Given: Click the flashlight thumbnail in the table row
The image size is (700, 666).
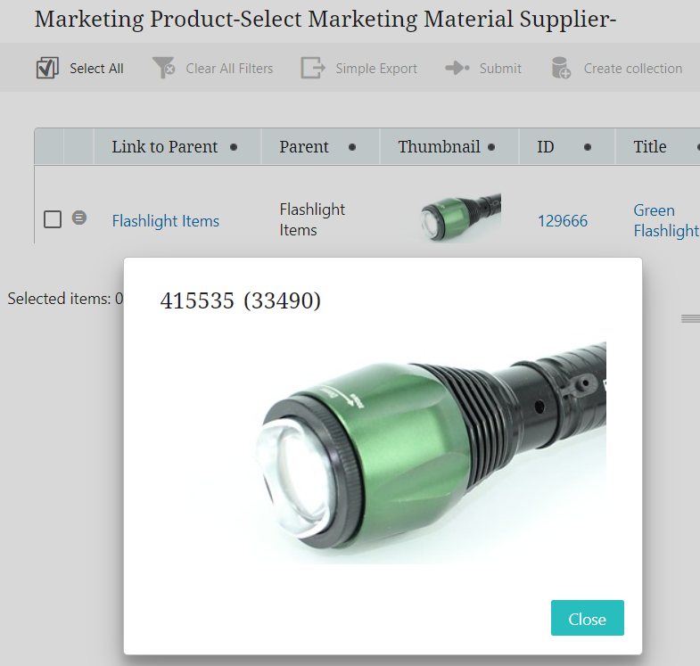Looking at the screenshot, I should point(460,218).
